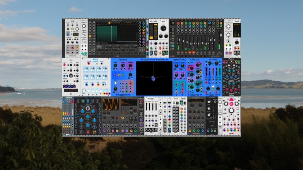303x170 pixels.
Task: Select highlighted channel 8 tab in ShapeMaster
Action: (109, 23)
